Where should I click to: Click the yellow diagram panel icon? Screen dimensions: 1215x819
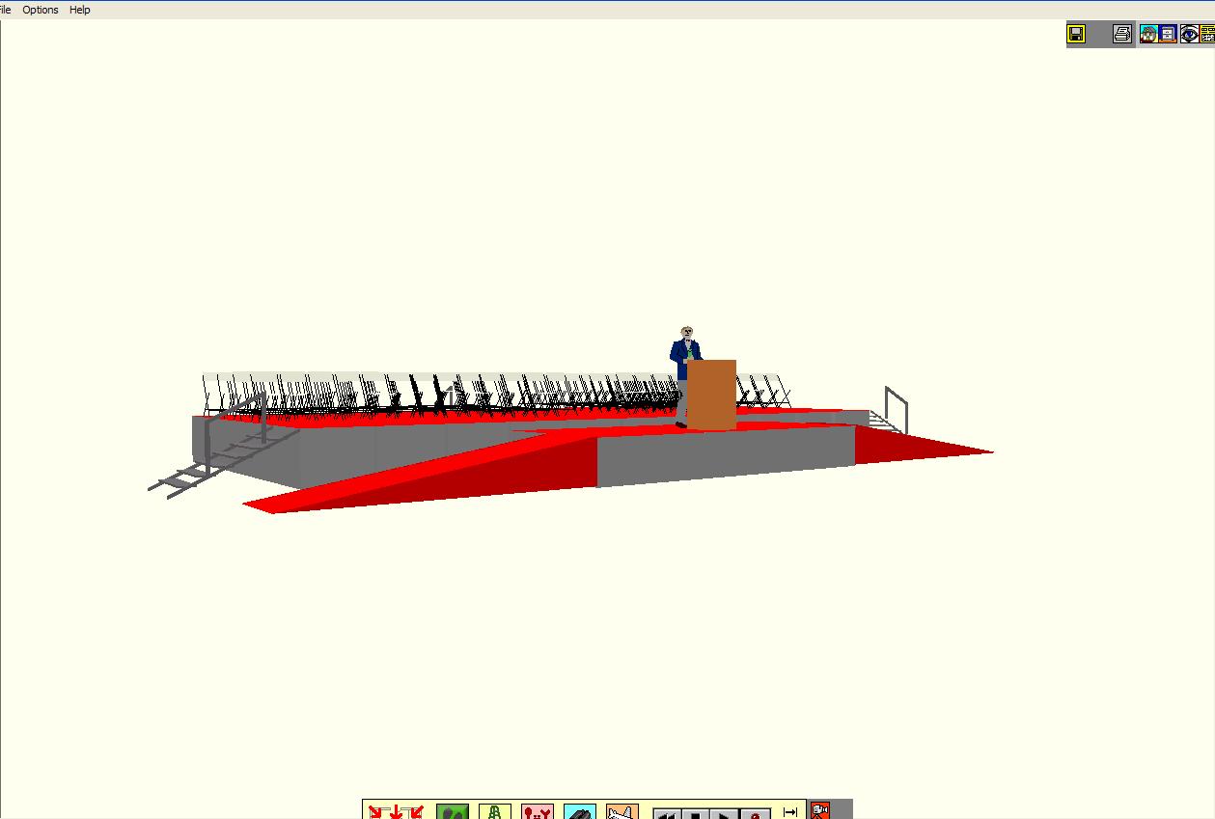click(x=1207, y=35)
